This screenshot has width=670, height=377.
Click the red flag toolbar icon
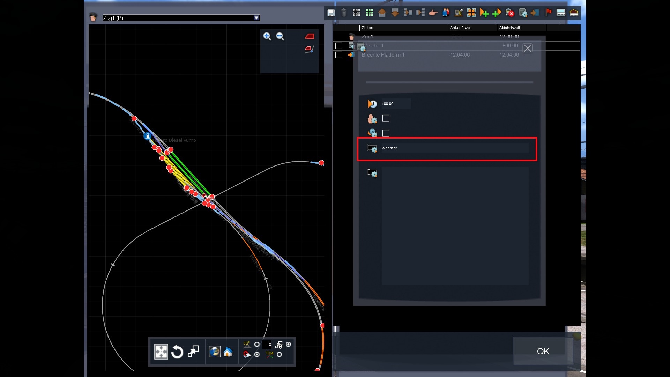coord(548,13)
